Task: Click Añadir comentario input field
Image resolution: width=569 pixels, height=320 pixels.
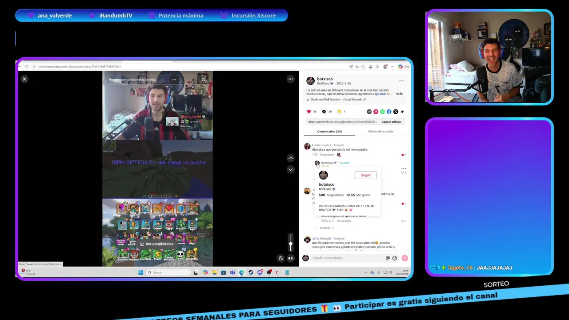Action: [347, 258]
